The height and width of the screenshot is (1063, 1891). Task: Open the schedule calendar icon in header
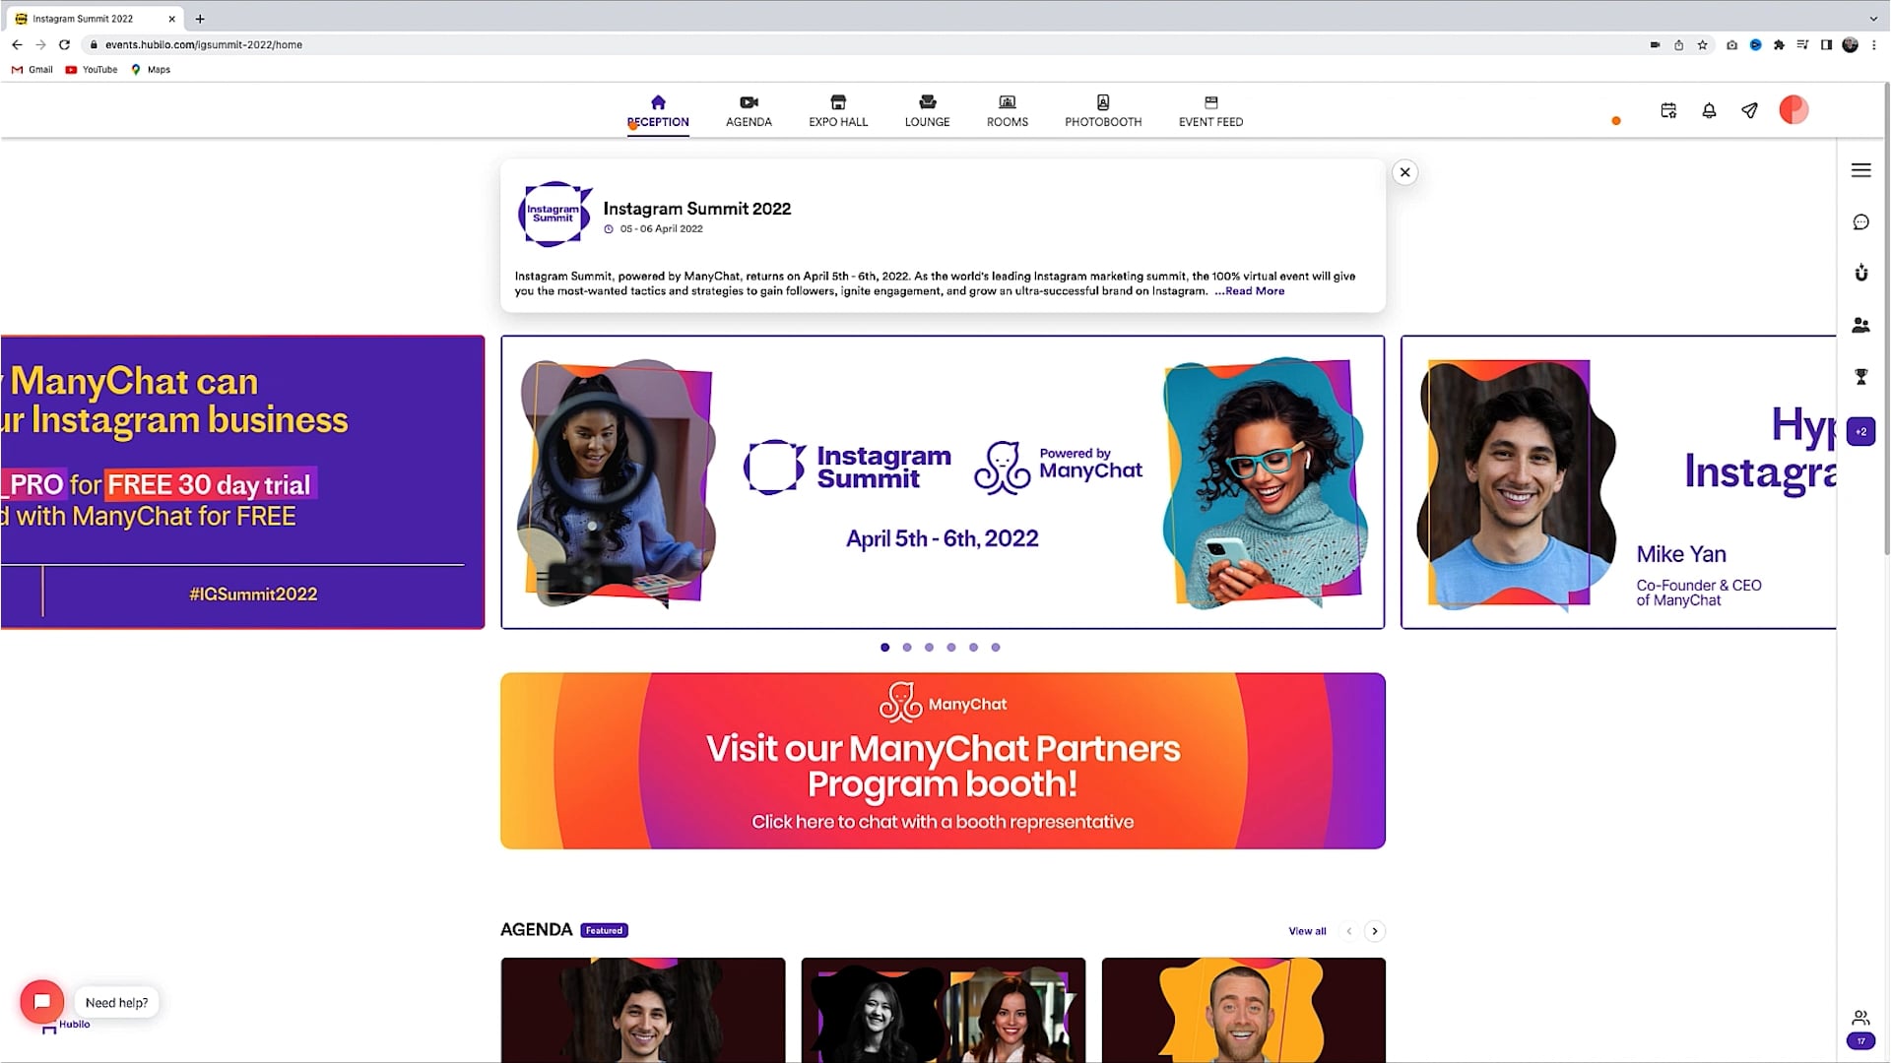[1668, 110]
